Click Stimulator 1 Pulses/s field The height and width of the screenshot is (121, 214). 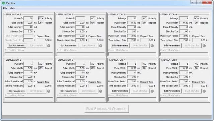tap(28, 18)
